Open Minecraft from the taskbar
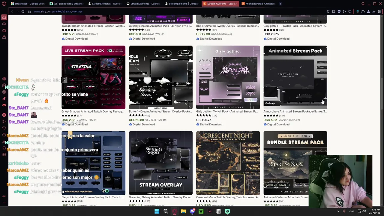 click(x=201, y=211)
